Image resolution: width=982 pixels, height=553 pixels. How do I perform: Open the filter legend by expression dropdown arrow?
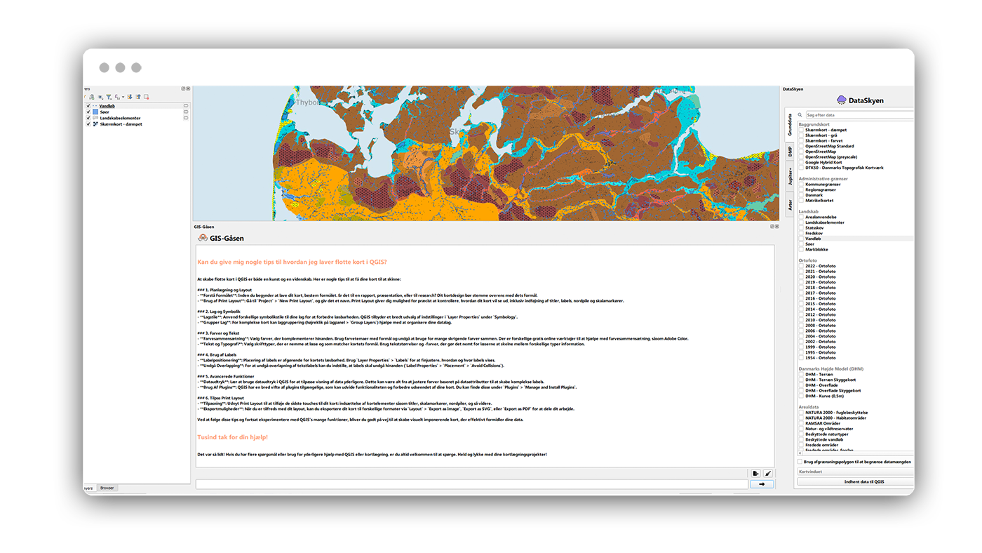[x=123, y=97]
